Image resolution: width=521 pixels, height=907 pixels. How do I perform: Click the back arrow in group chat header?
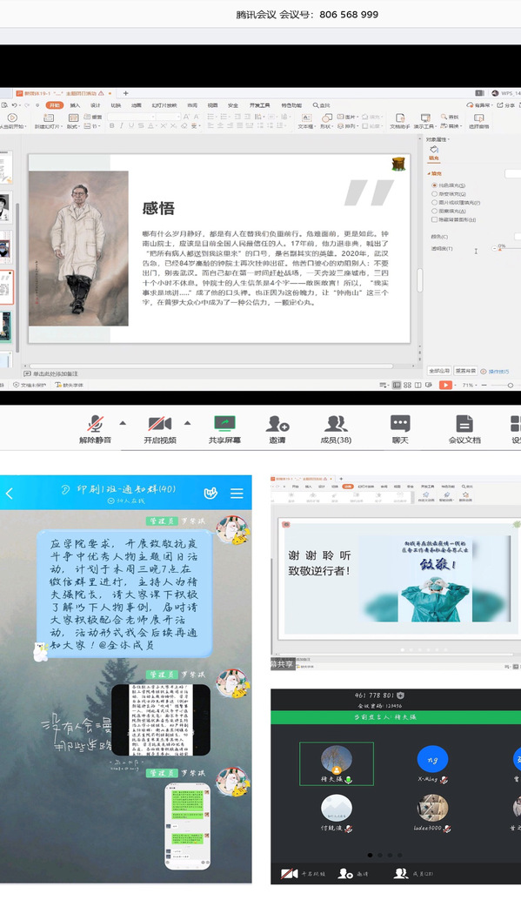pyautogui.click(x=10, y=494)
